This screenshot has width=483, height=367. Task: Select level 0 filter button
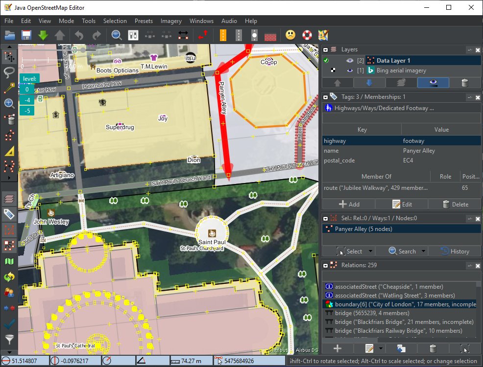click(x=27, y=89)
